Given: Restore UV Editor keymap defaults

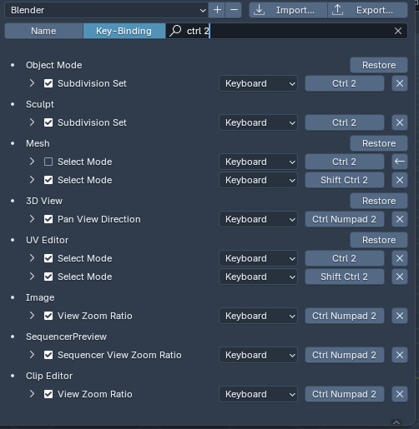Looking at the screenshot, I should point(379,240).
